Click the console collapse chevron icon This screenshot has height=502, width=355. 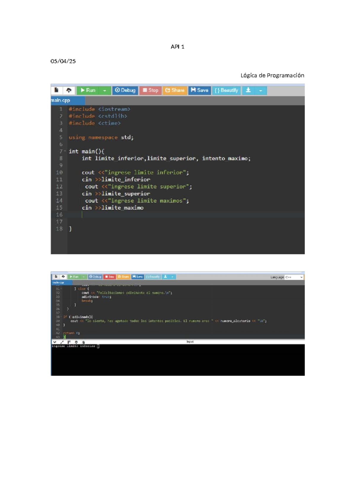55,342
